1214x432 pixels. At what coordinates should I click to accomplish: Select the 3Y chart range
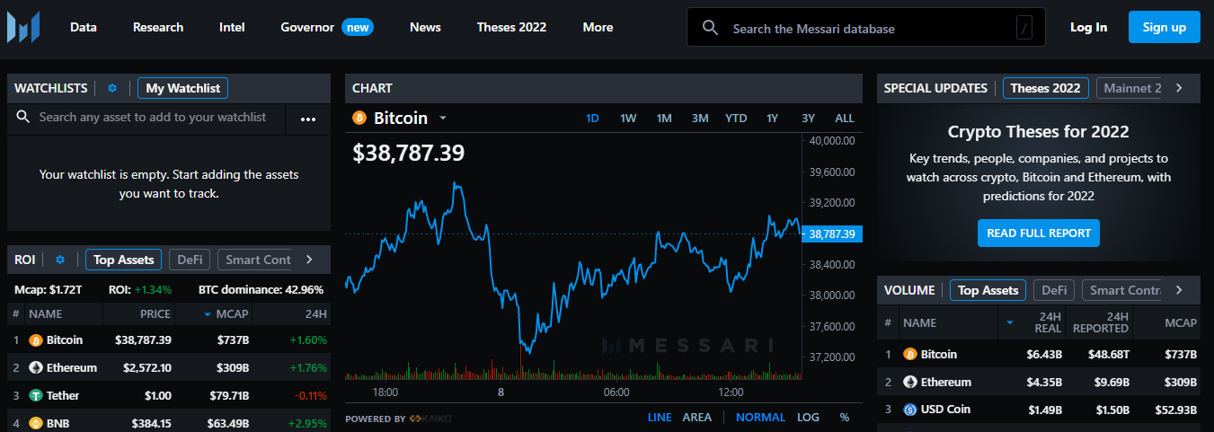[x=808, y=118]
